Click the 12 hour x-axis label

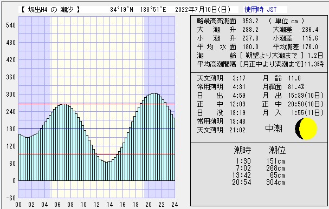[x=96, y=205]
